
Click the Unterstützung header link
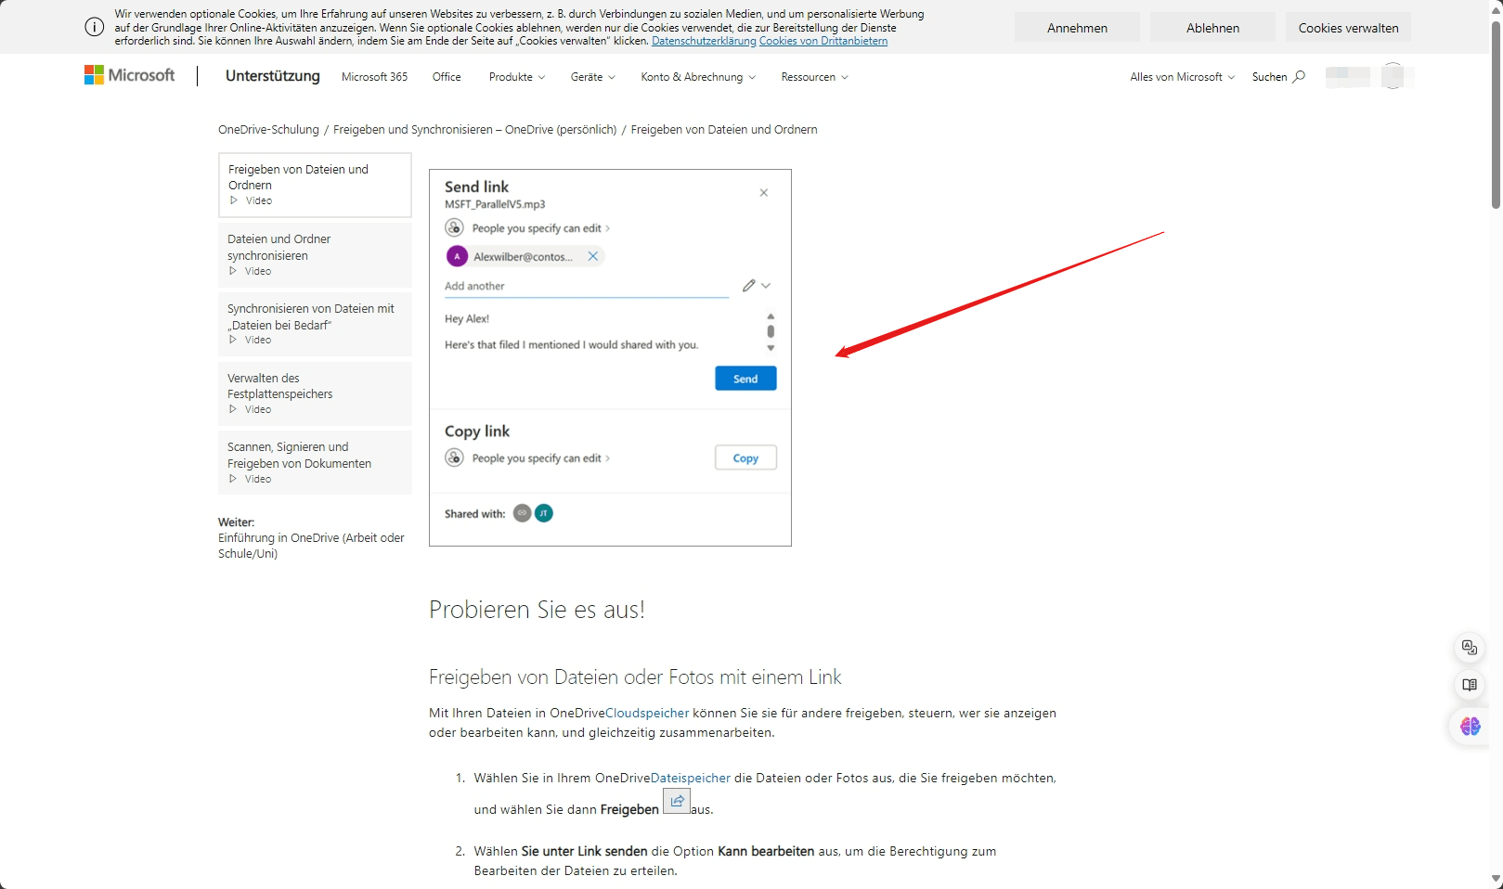pos(273,76)
